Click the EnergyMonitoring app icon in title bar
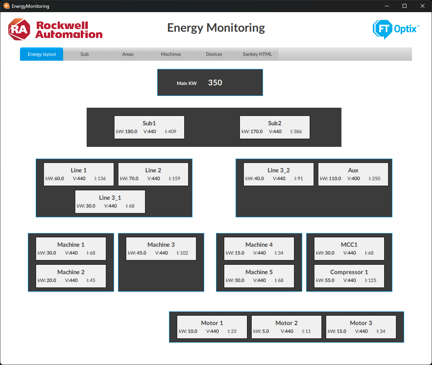This screenshot has width=432, height=365. [6, 6]
